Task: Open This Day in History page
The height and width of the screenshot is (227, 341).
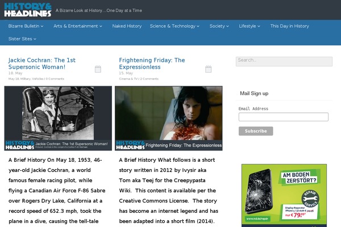Action: (x=289, y=26)
